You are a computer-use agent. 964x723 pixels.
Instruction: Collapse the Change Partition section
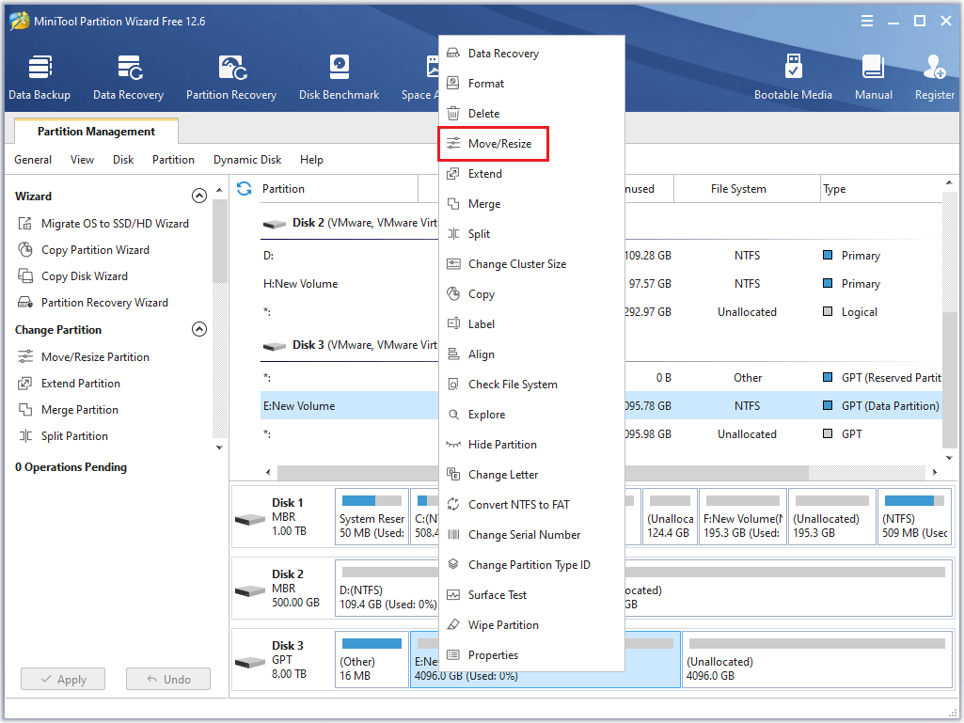[x=199, y=329]
